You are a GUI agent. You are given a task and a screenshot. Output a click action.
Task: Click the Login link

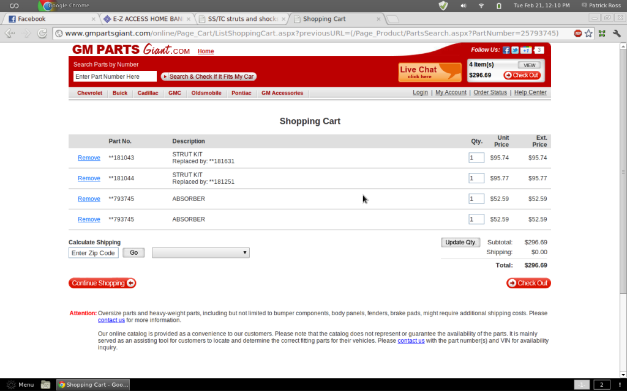(420, 92)
